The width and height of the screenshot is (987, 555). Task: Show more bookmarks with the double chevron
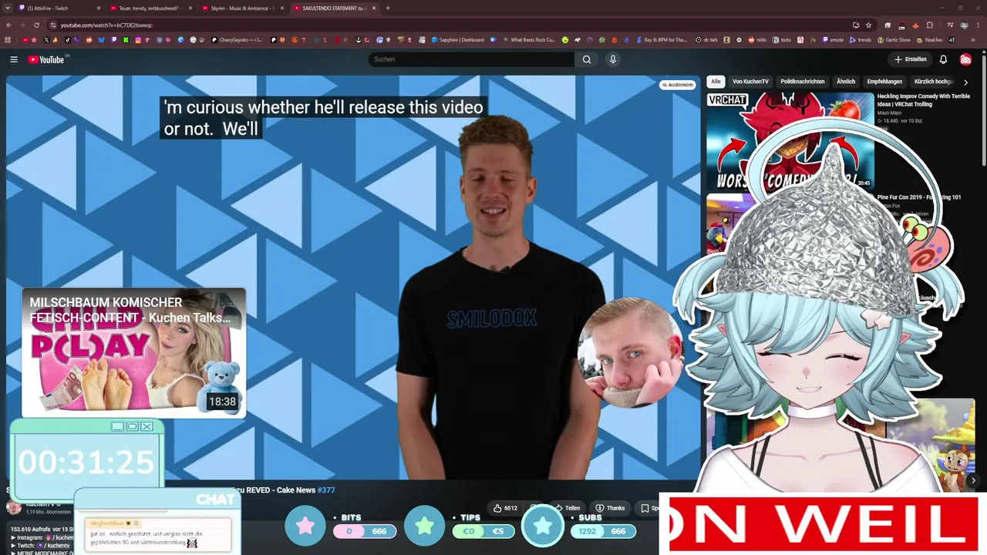click(974, 39)
